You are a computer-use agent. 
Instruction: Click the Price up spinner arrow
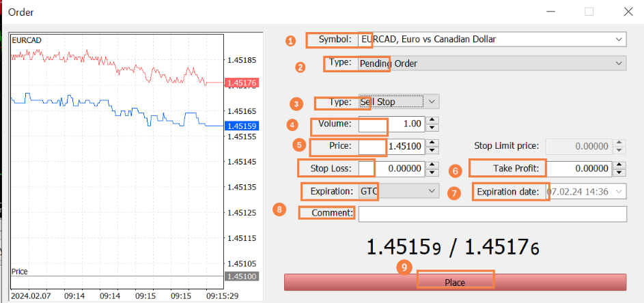(432, 143)
